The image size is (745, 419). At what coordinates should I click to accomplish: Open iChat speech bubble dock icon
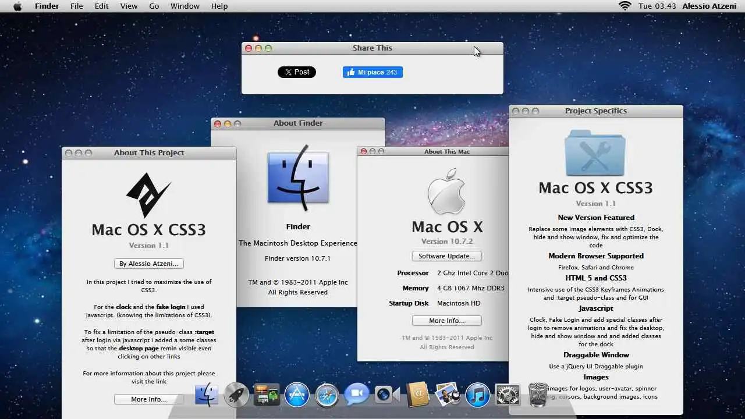pos(357,395)
